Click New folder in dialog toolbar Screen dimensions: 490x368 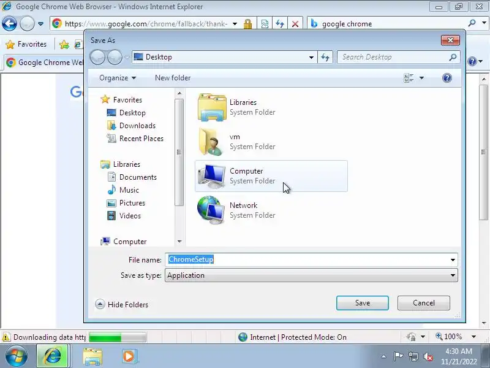tap(173, 78)
